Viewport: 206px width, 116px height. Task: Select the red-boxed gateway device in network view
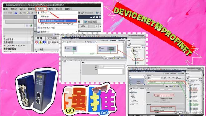[x=107, y=49]
